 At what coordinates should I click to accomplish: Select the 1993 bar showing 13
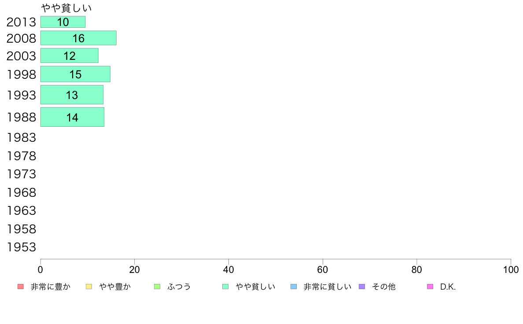pyautogui.click(x=72, y=95)
